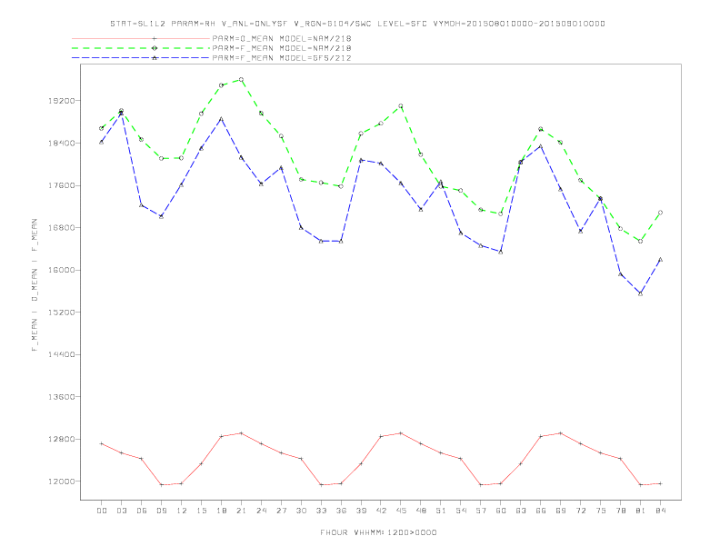The image size is (720, 556).
Task: Click the y-axis tick label 19200
Action: (x=62, y=101)
